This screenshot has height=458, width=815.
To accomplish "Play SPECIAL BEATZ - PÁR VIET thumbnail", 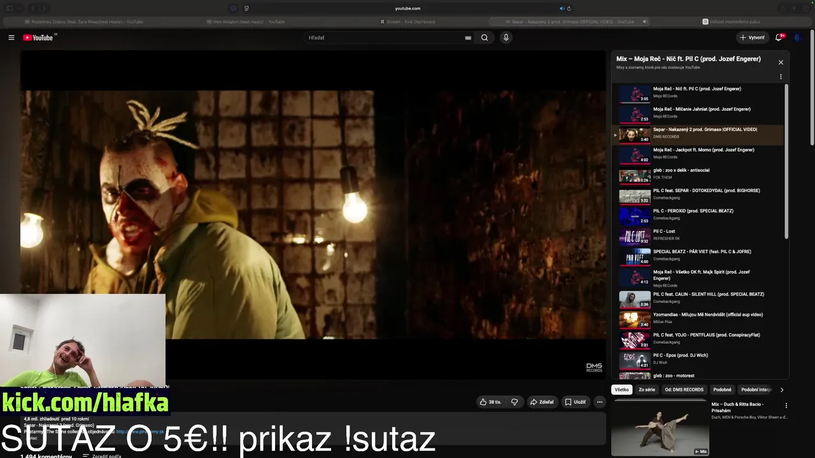I will coord(635,257).
